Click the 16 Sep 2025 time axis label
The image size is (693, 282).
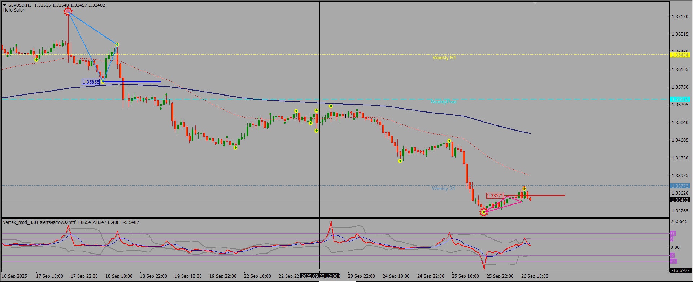pos(14,276)
